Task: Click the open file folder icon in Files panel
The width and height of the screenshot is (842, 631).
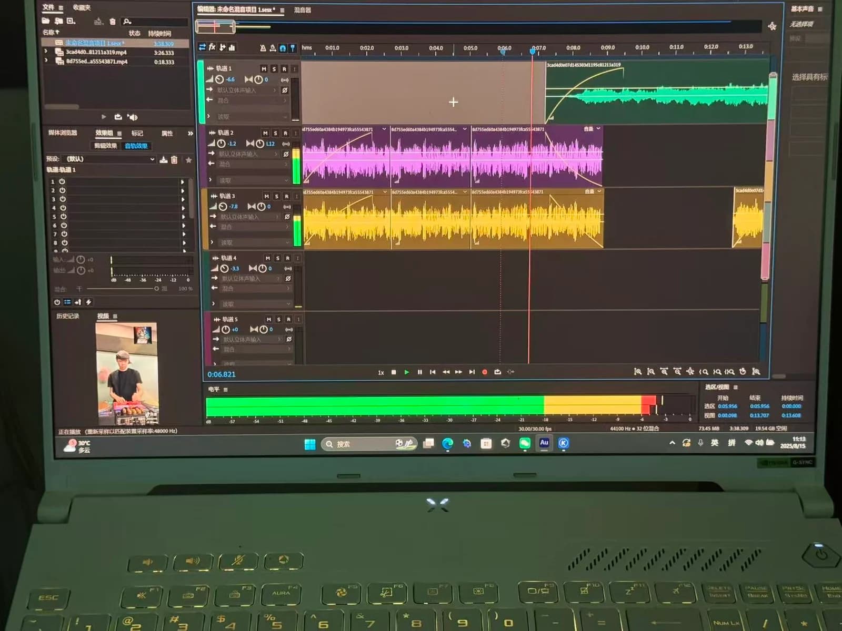Action: click(x=46, y=21)
